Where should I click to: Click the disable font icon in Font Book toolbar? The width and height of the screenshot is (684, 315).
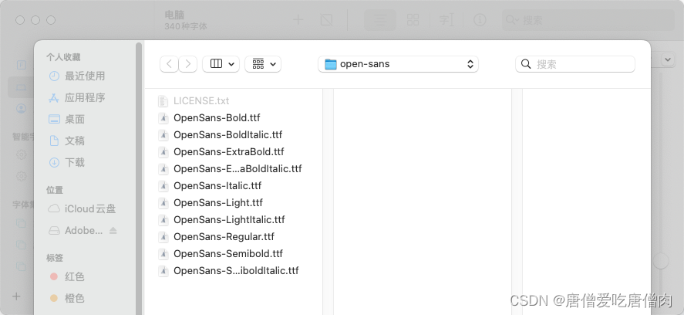[327, 19]
